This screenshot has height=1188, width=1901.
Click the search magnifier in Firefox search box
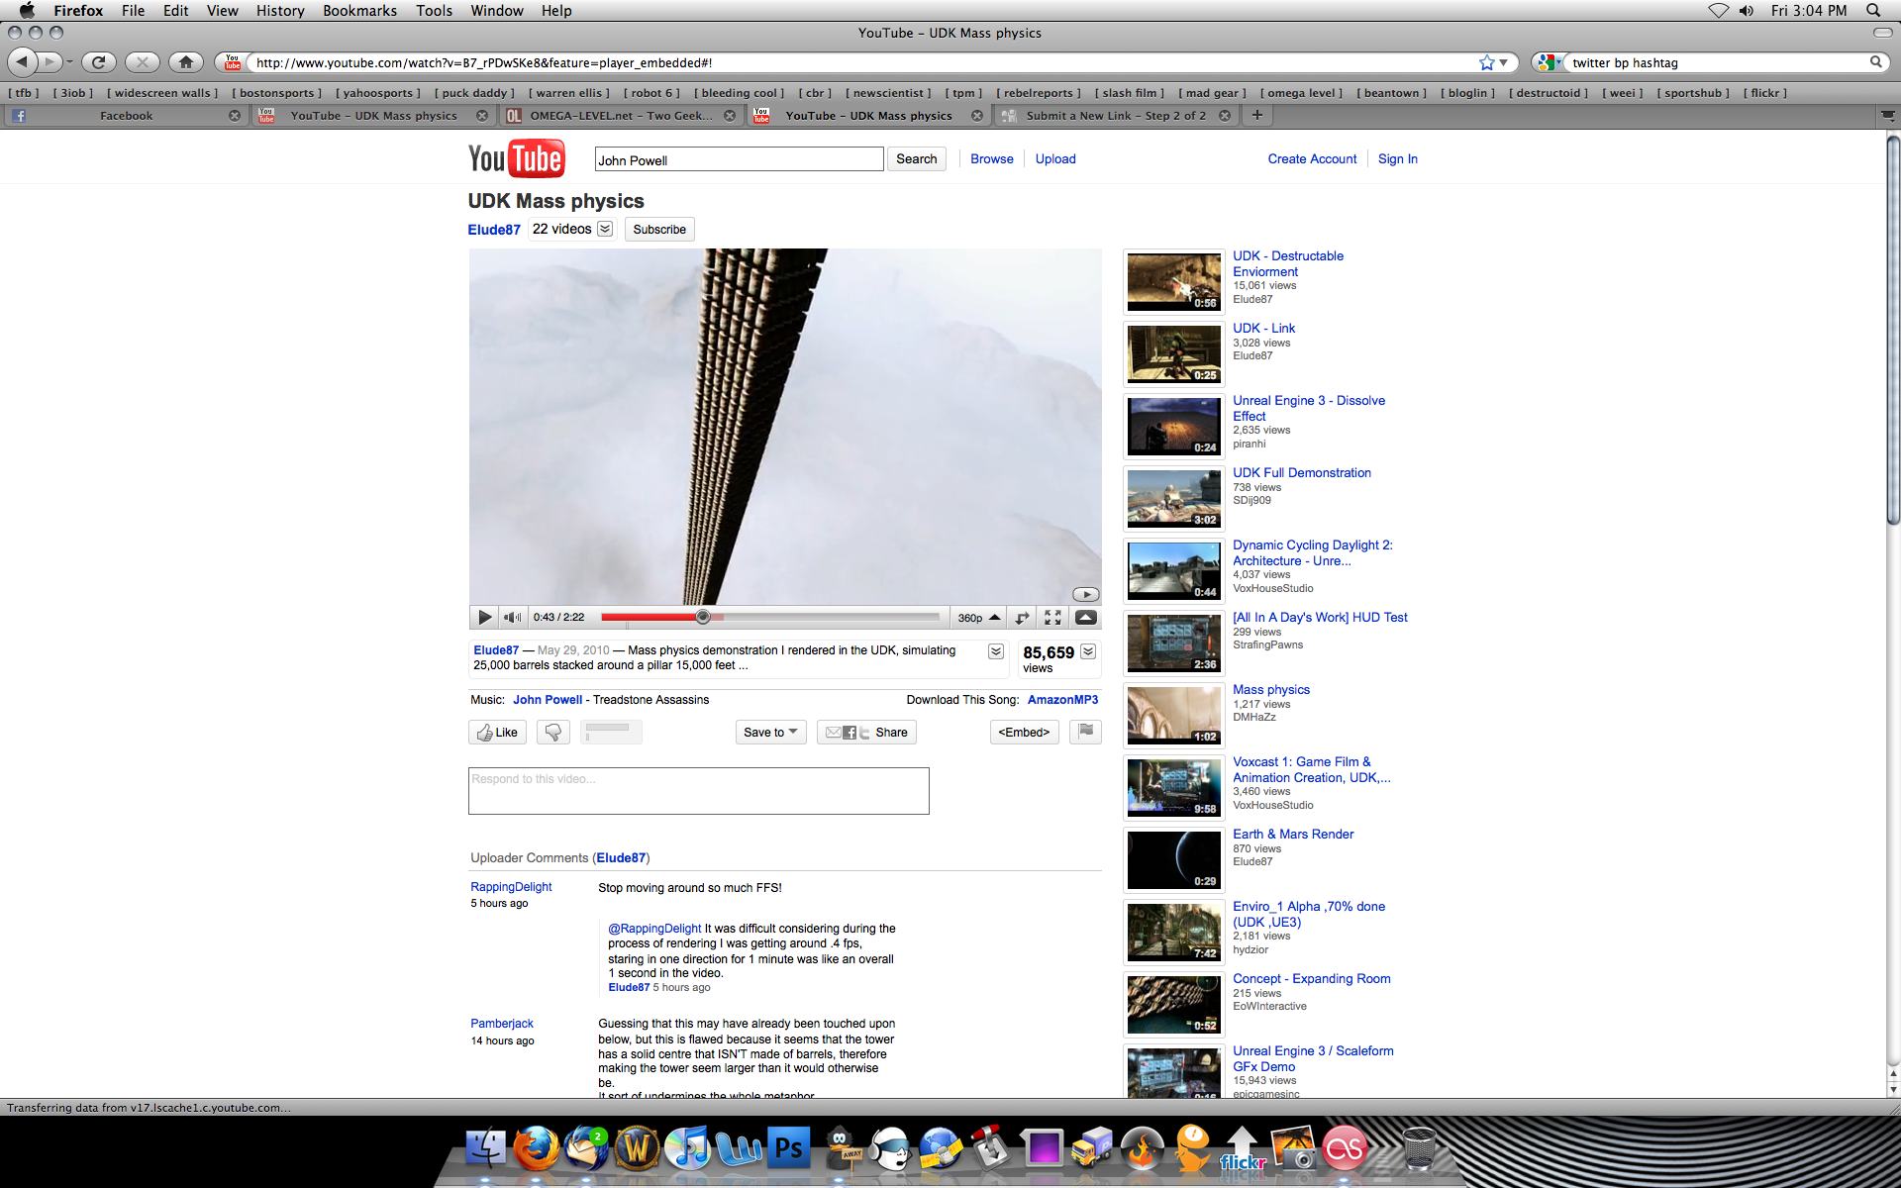(1875, 62)
